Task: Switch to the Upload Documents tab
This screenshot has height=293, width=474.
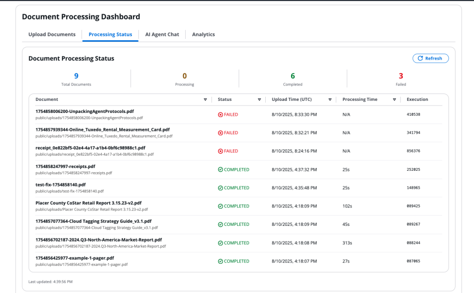Action: [x=52, y=34]
